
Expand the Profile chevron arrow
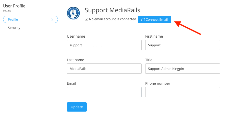[x=52, y=19]
